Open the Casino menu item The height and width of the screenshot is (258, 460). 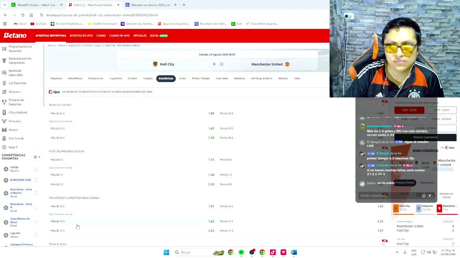[101, 35]
